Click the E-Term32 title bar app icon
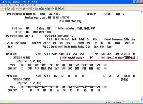 click(2, 2)
